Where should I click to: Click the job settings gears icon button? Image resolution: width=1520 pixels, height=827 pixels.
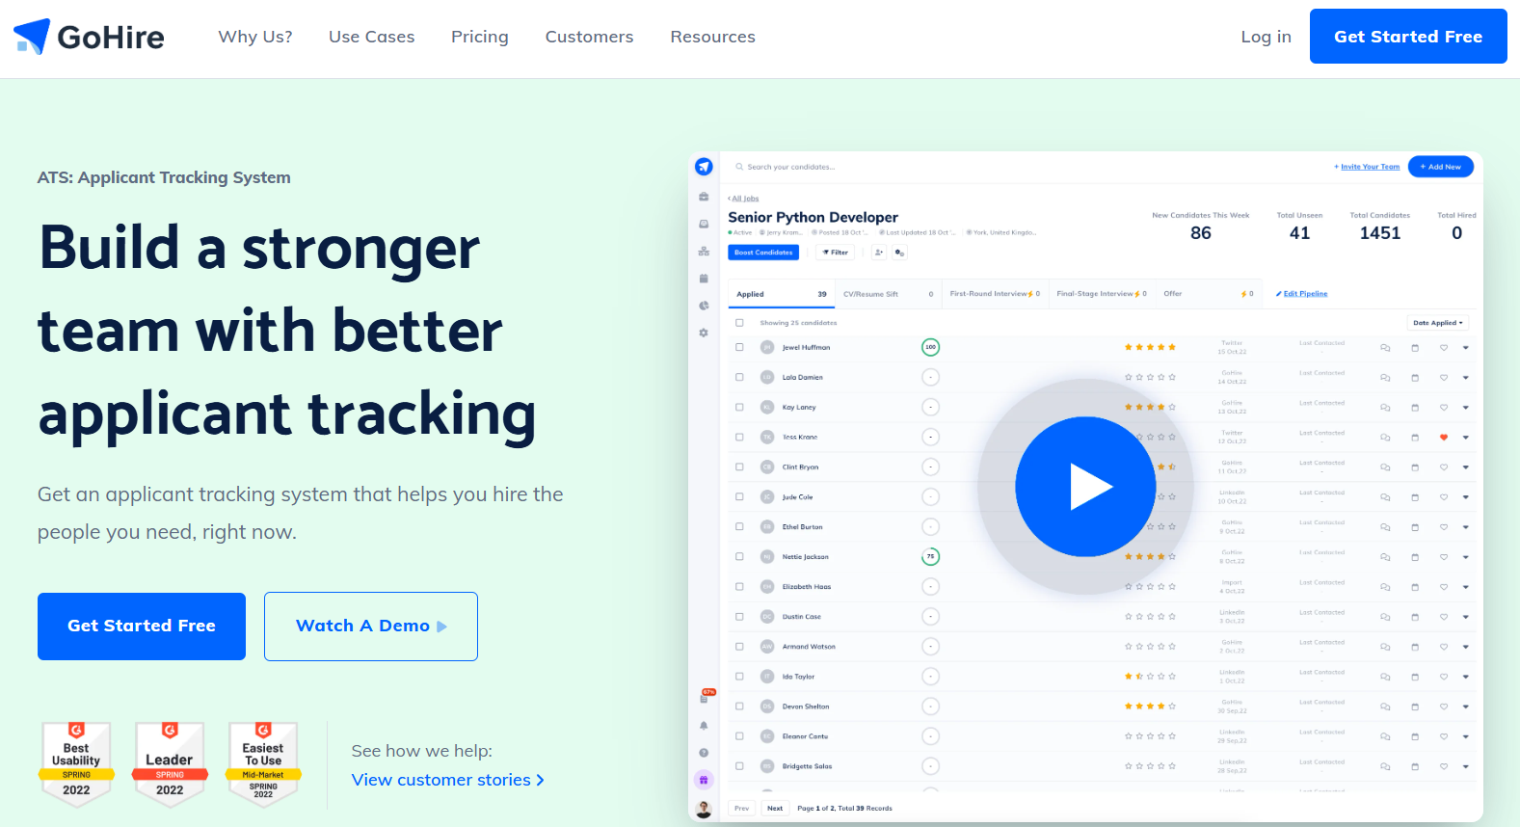(899, 253)
